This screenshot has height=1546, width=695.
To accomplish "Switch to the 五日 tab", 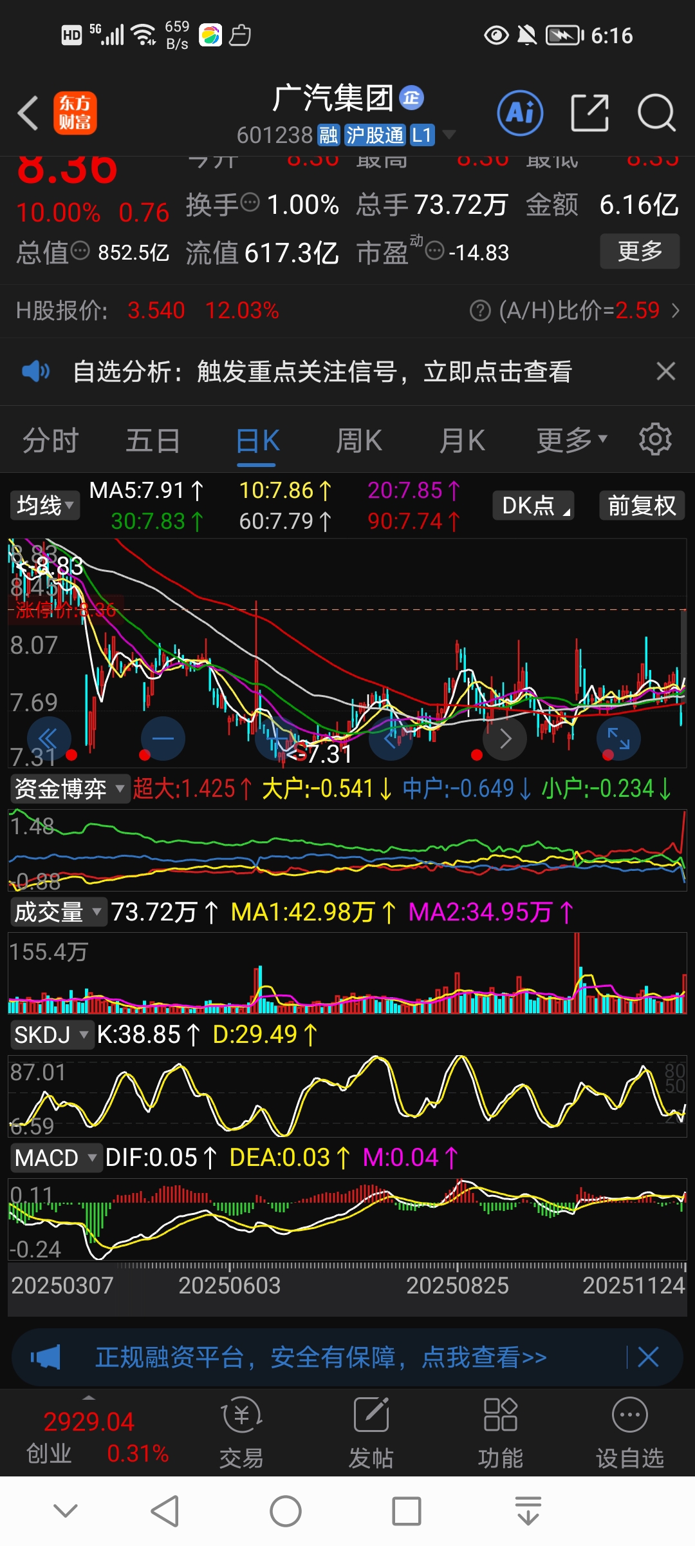I will [x=153, y=441].
